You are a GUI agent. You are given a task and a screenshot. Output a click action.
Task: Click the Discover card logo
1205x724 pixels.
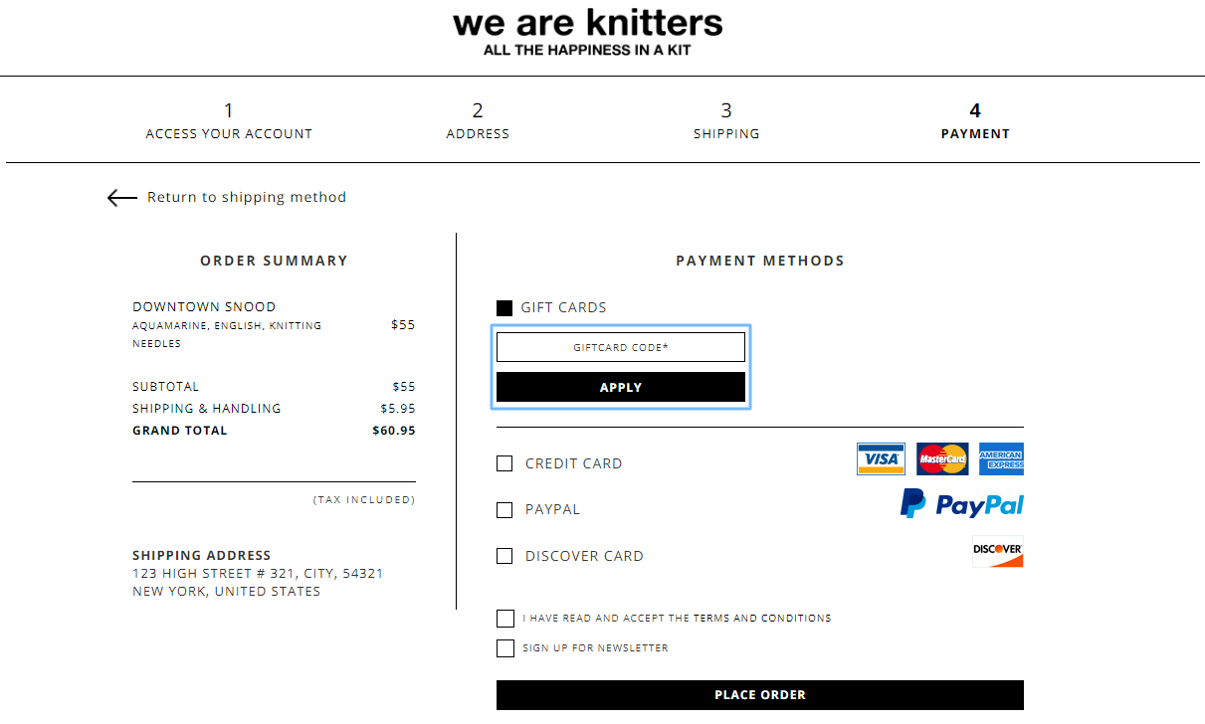tap(998, 552)
